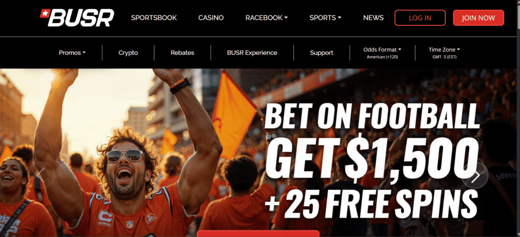520x237 pixels.
Task: Open the BUSR Experience page
Action: [252, 53]
